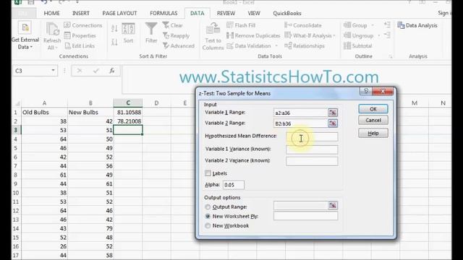Select the Old Bulbs cell
Viewport: 463px width, 260px height.
click(44, 113)
